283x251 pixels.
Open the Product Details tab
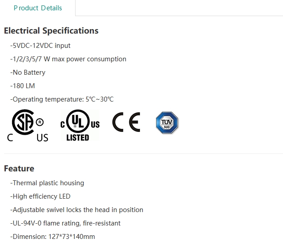(38, 8)
